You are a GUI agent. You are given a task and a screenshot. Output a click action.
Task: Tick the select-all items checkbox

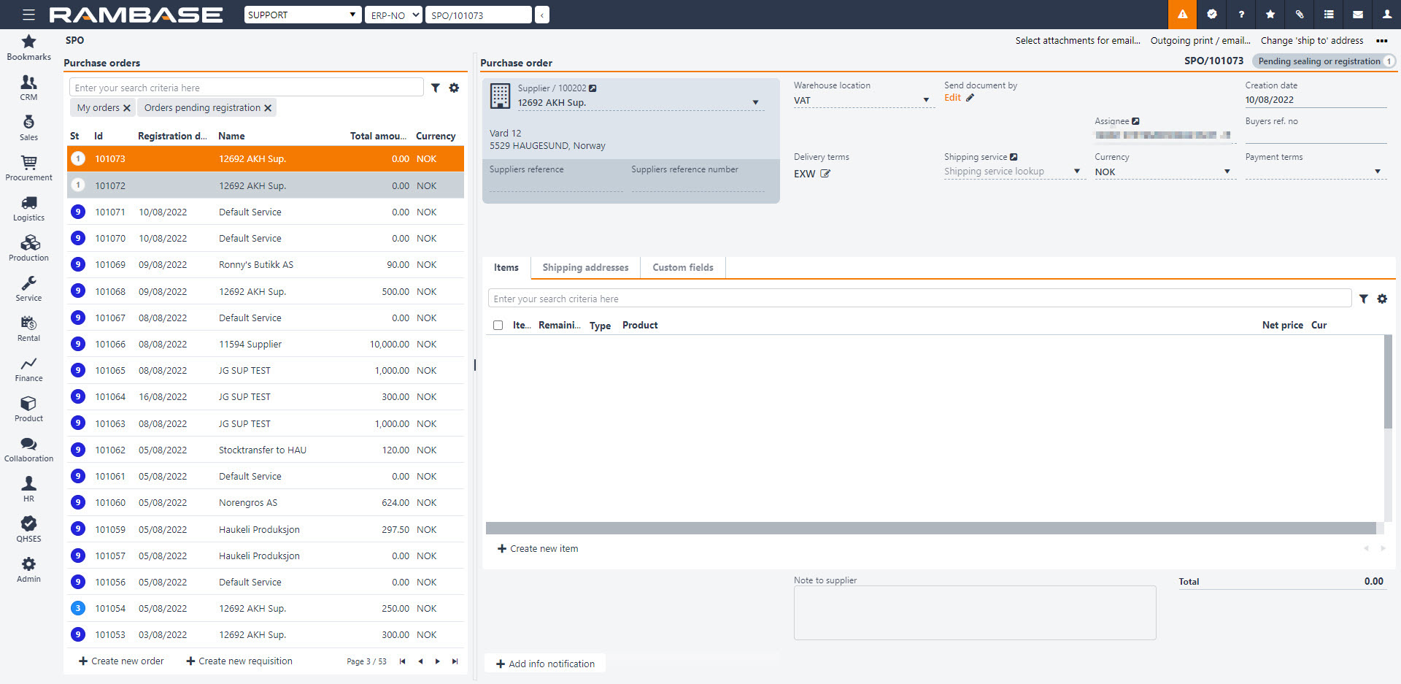pyautogui.click(x=498, y=326)
